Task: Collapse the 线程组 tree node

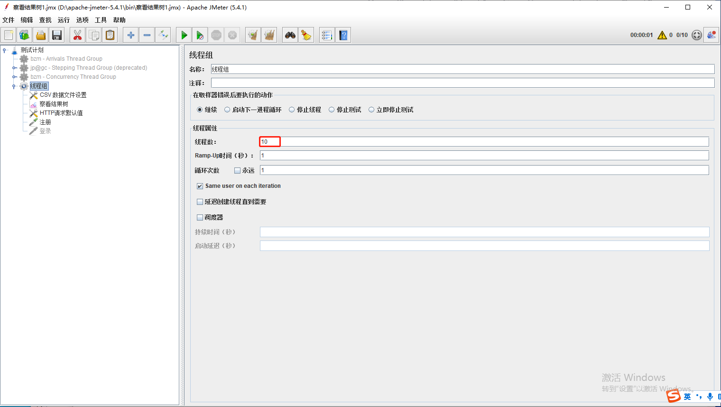Action: pos(14,86)
